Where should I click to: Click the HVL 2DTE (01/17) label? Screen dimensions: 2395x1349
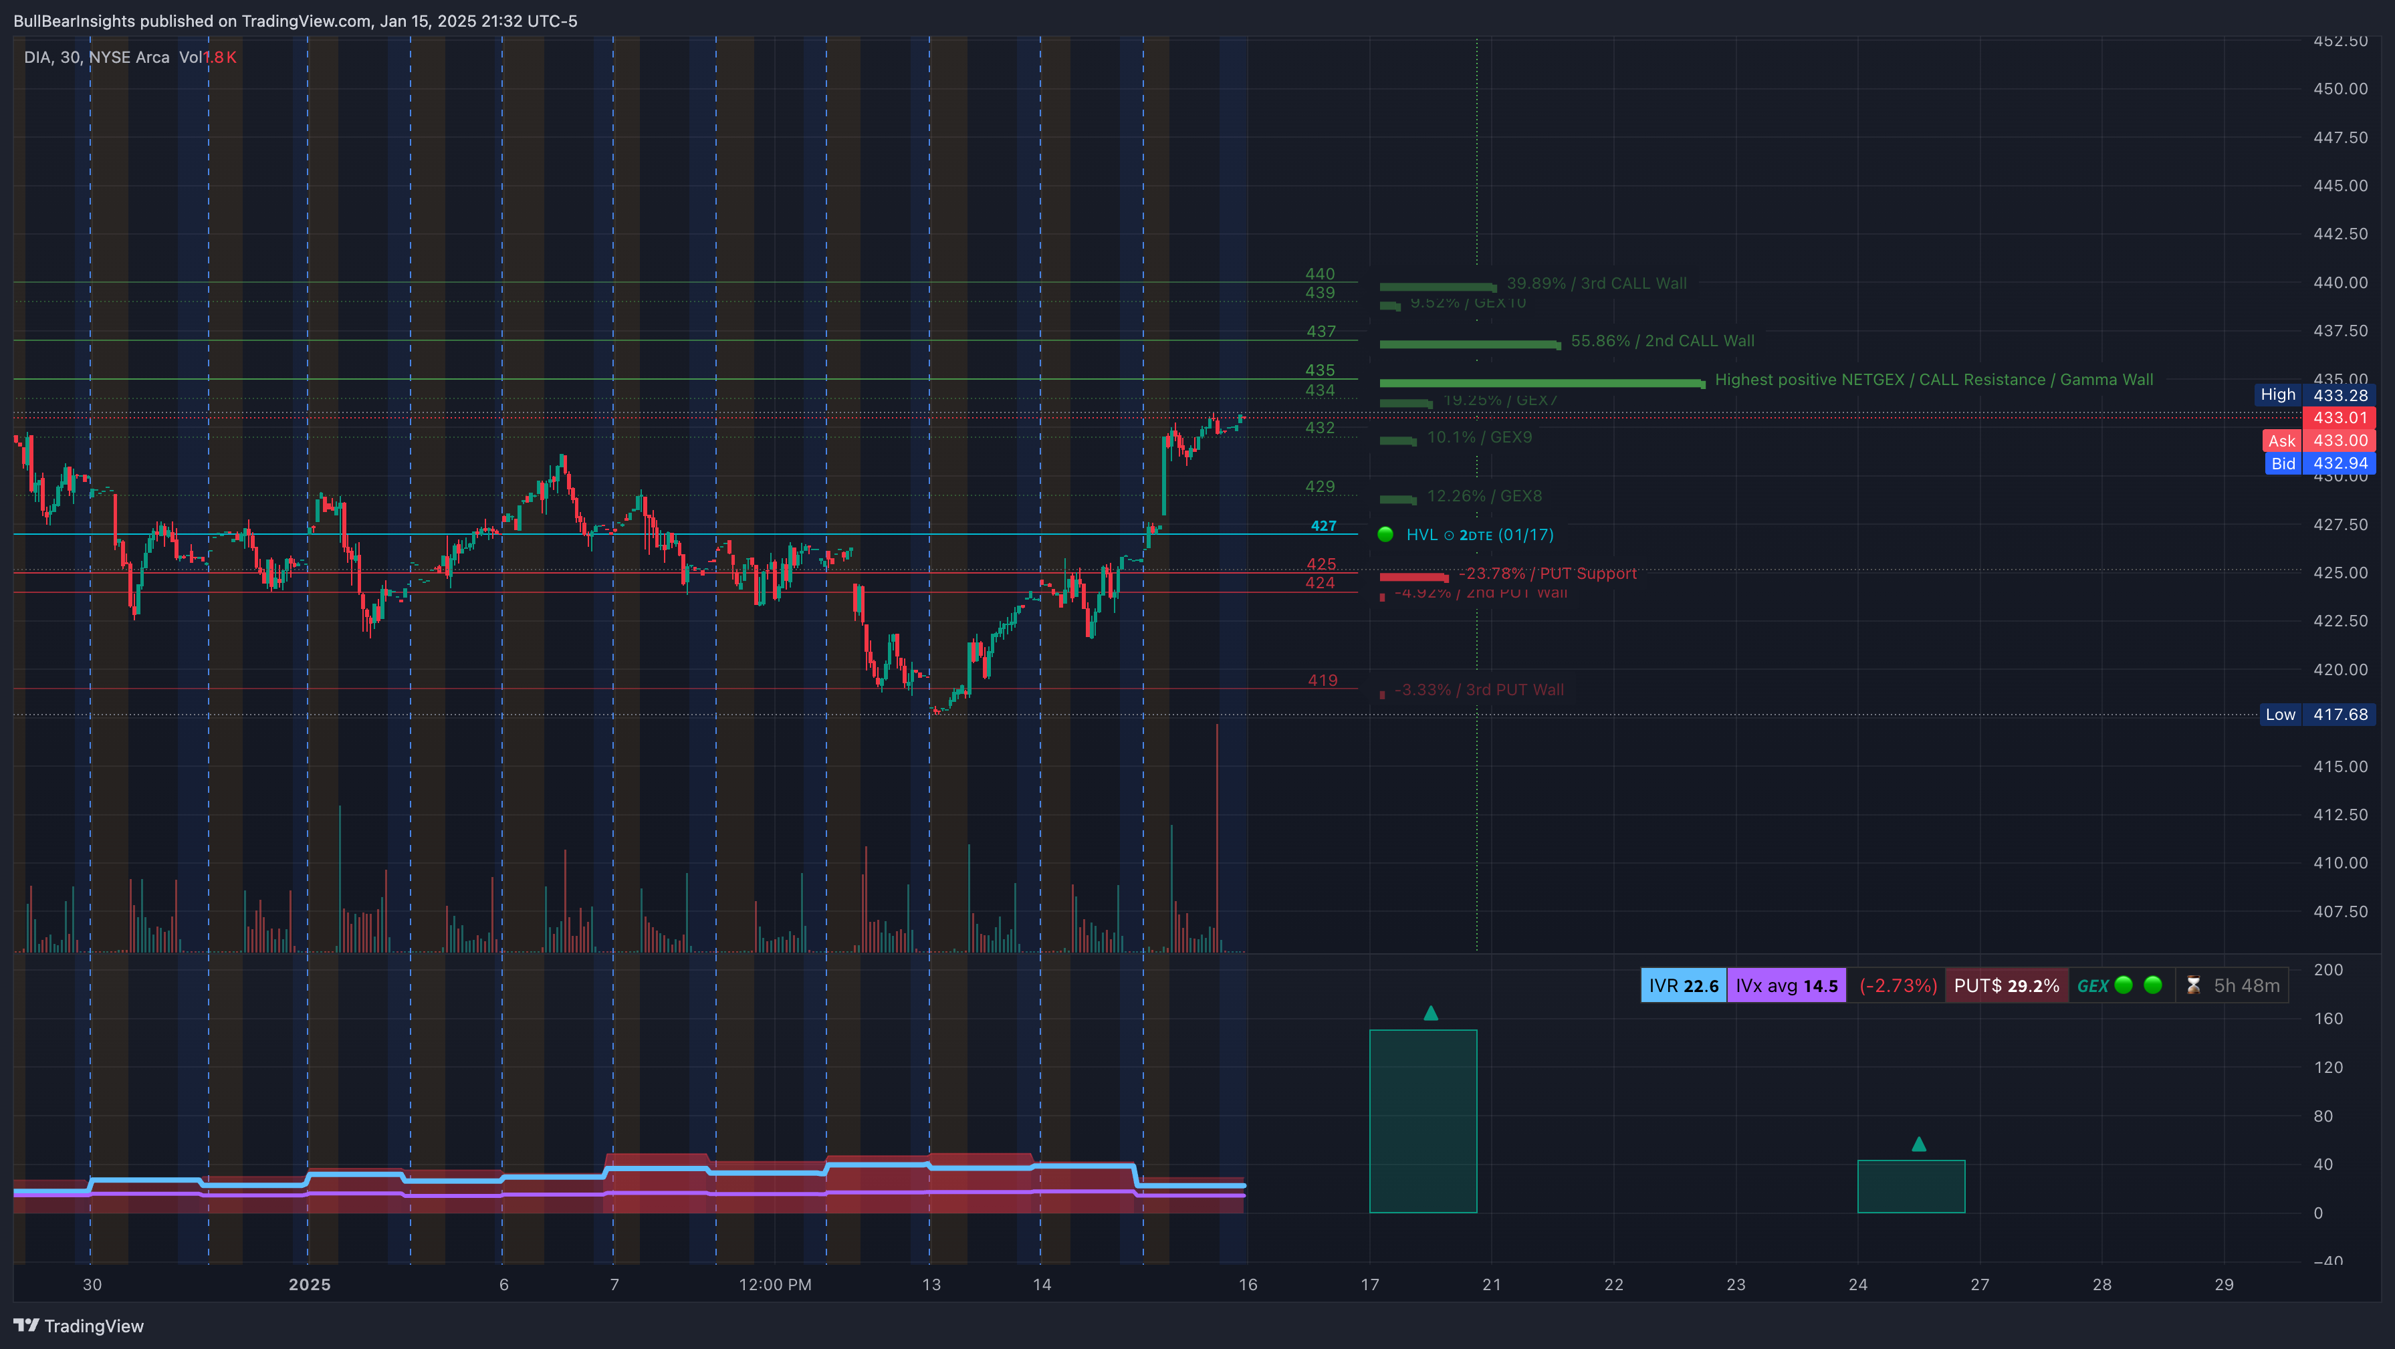[1479, 535]
